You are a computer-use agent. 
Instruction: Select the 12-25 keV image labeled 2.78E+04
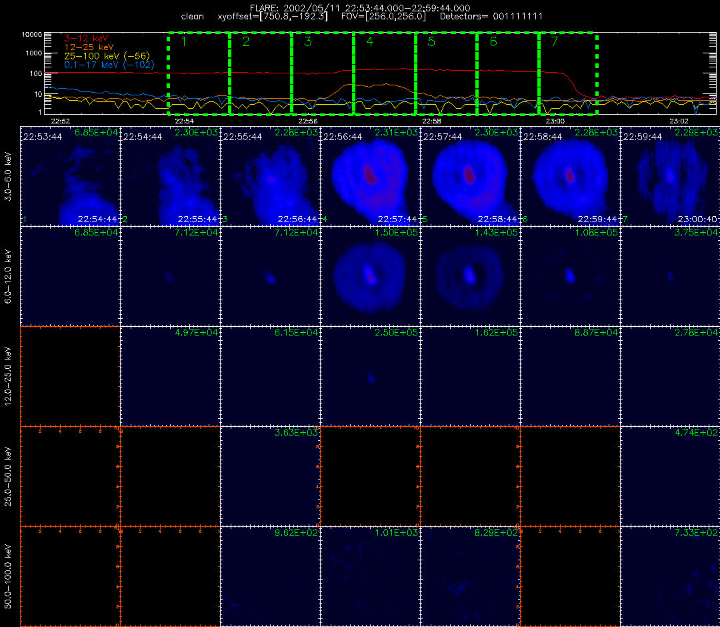click(x=671, y=376)
